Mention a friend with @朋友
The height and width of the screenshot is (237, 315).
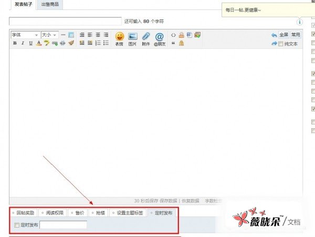coord(160,39)
